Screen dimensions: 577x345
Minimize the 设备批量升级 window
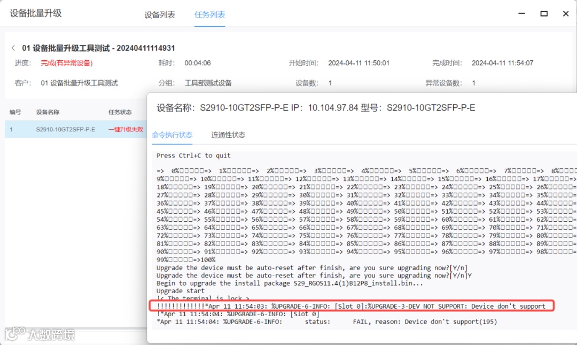coord(521,13)
